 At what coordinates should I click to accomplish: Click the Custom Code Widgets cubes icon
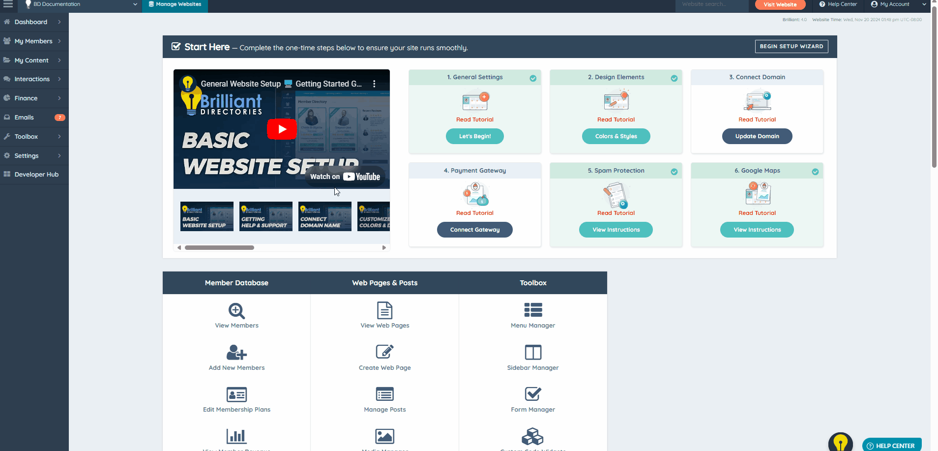(x=532, y=436)
